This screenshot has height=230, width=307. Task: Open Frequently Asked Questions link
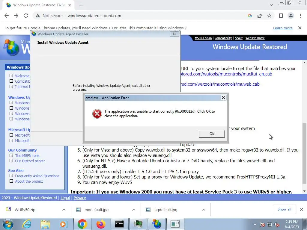[x=37, y=176]
